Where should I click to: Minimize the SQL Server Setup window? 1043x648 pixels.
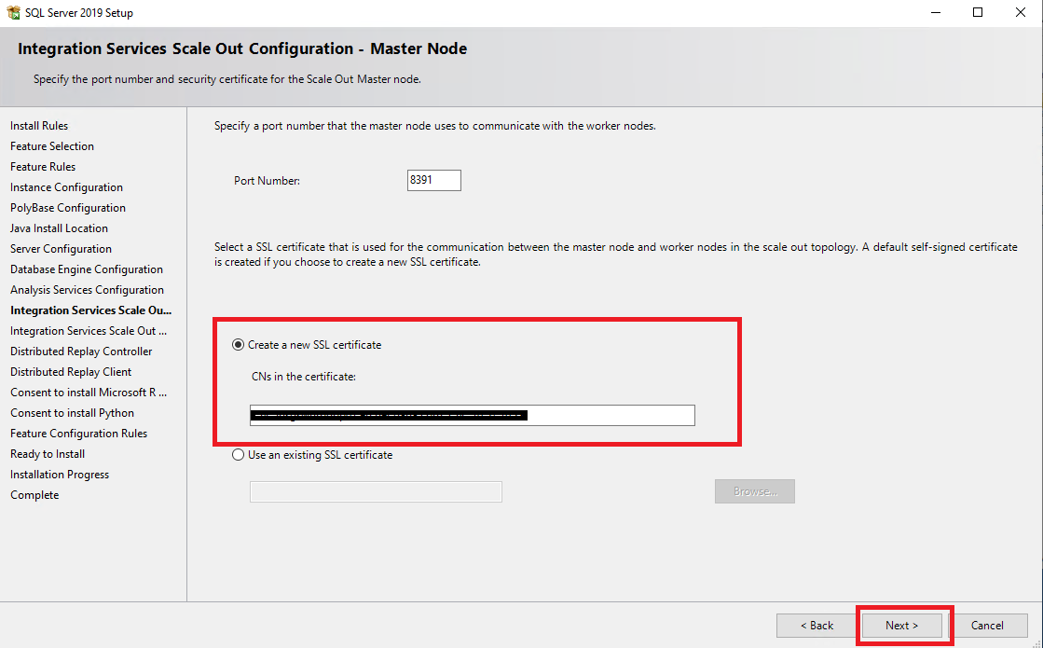coord(936,13)
